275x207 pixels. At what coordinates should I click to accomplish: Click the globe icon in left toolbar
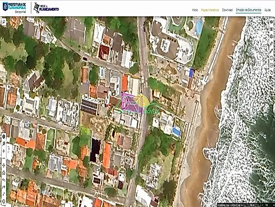click(x=3, y=137)
